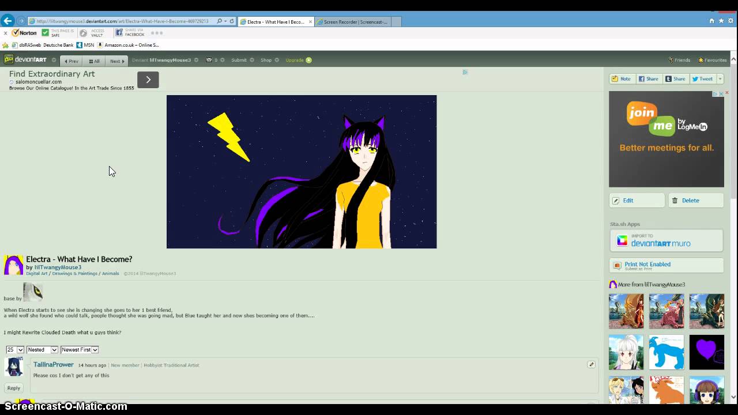Expand more sharing options arrow
The width and height of the screenshot is (738, 415).
point(720,79)
